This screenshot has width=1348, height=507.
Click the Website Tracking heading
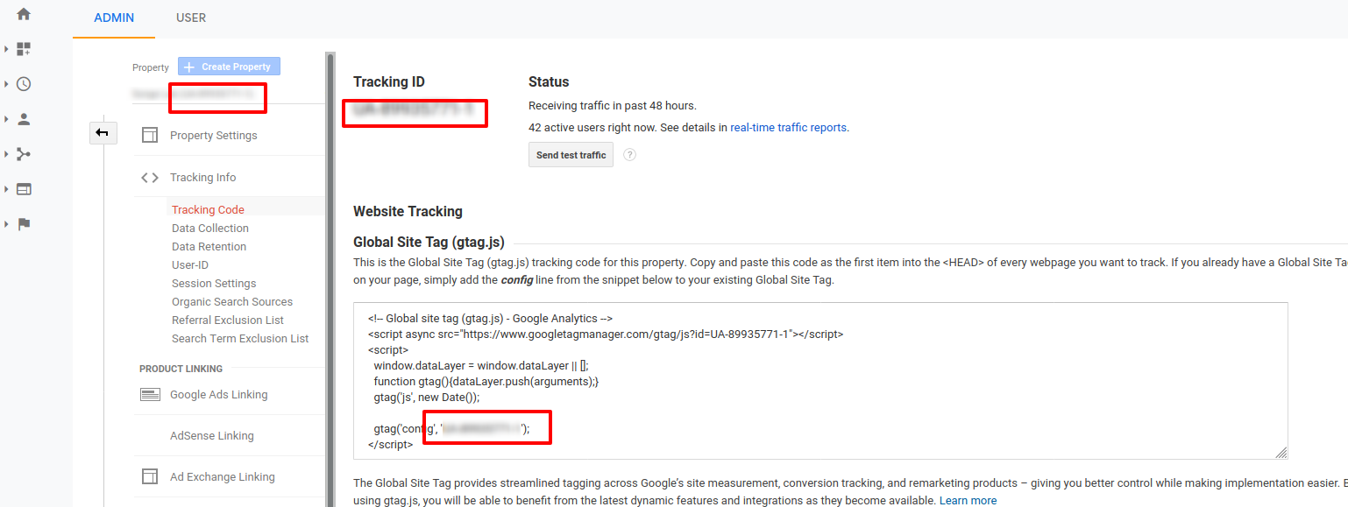click(408, 211)
